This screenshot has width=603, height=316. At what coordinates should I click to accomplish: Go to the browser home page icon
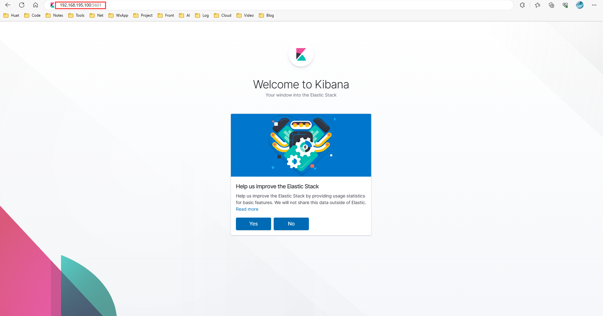(x=36, y=5)
